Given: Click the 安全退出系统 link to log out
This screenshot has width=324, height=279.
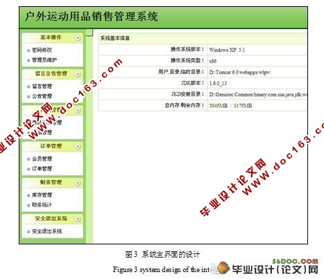Looking at the screenshot, I should [47, 231].
